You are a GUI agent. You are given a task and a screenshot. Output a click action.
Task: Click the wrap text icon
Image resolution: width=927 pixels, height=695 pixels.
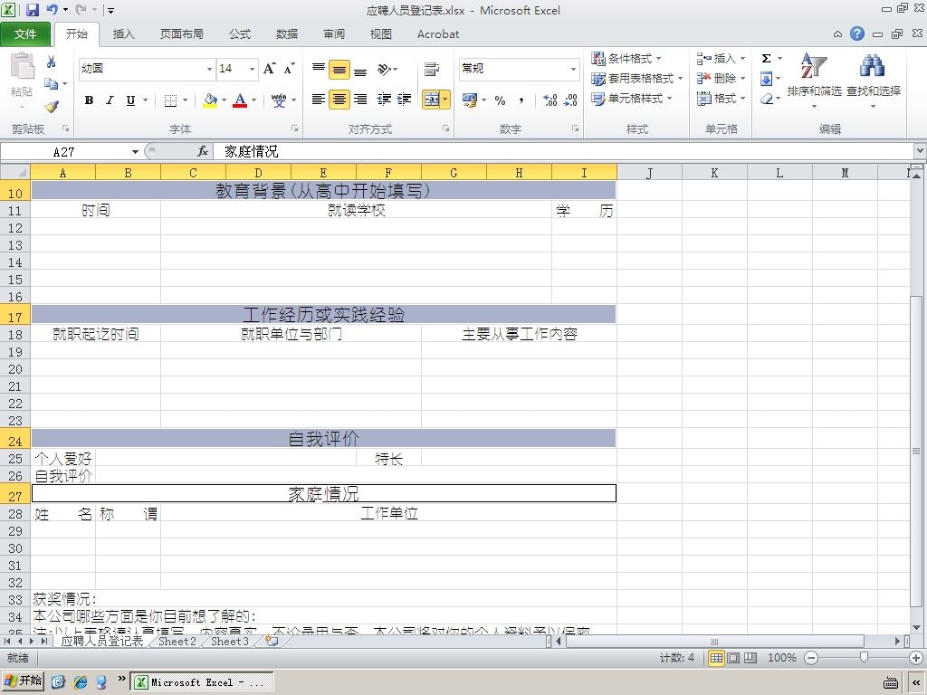[x=432, y=69]
